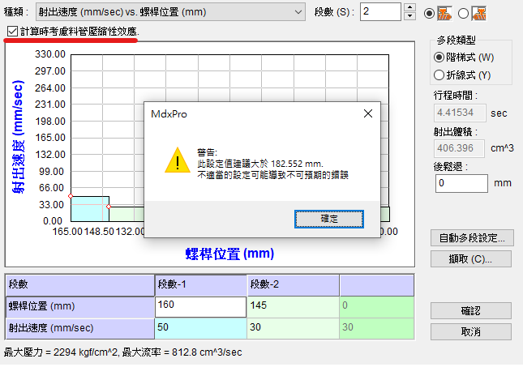This screenshot has height=367, width=523.
Task: Click the red marker at chart's left edge
Action: tap(71, 196)
